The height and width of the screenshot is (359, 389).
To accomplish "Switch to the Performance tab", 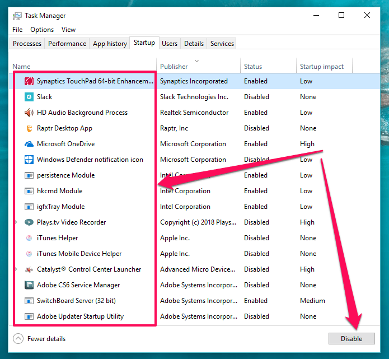I will (67, 44).
